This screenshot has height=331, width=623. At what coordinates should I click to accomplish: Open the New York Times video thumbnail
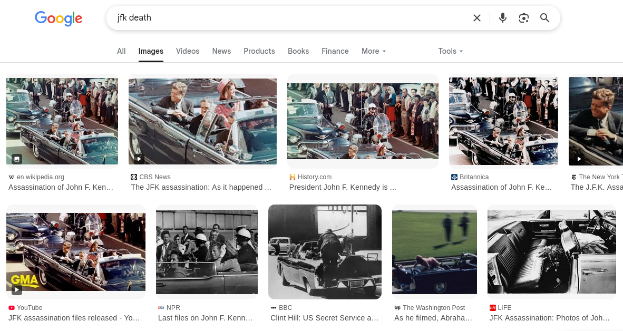point(596,121)
